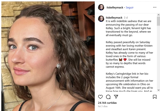The image size is (160, 111).
Task: Click the caption scrollbar thumb
Action: click(x=158, y=21)
